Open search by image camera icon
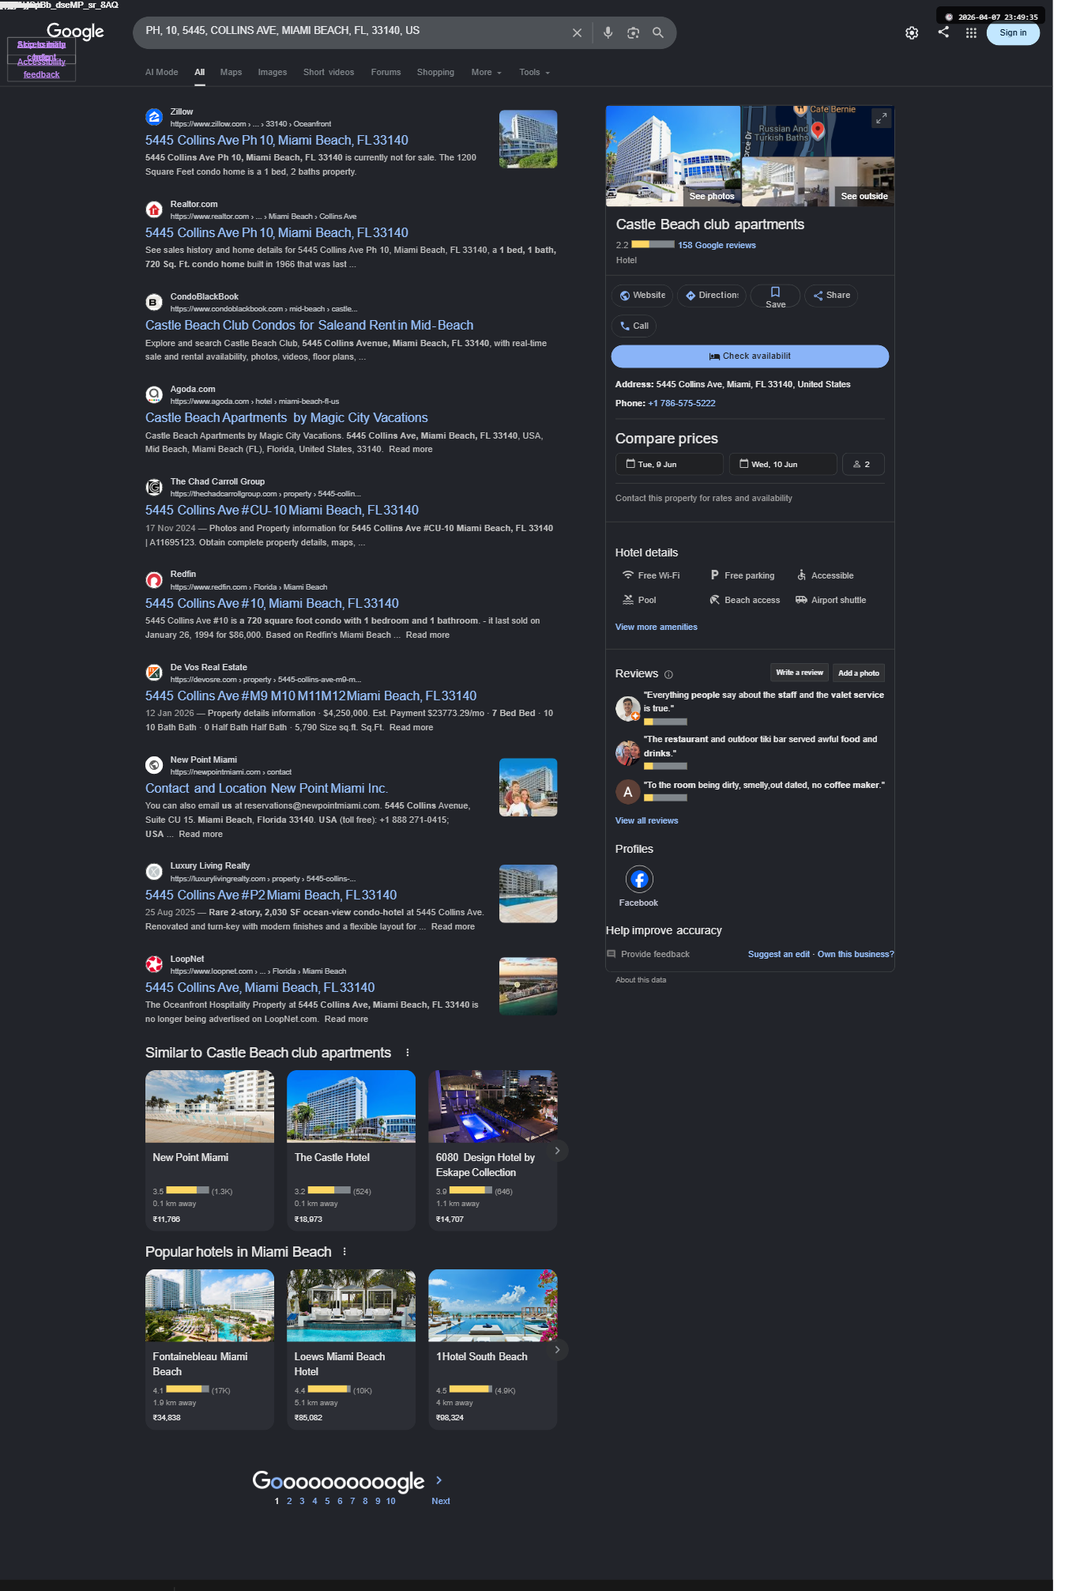Screen dimensions: 1065x1591 [x=633, y=33]
